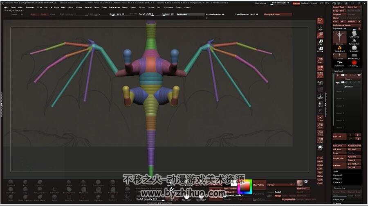
Task: Toggle GoZ Visible option
Action: pyautogui.click(x=351, y=22)
